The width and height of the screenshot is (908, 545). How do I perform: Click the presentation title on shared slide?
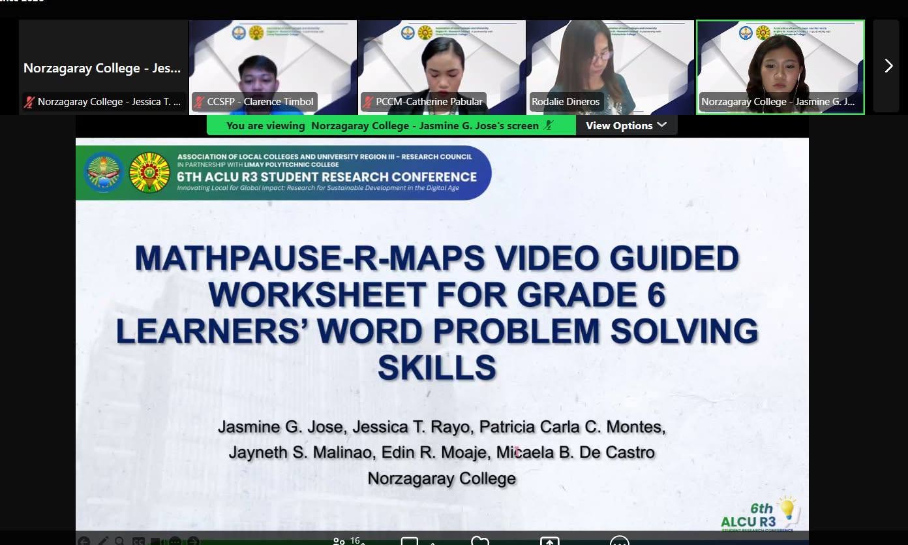437,313
